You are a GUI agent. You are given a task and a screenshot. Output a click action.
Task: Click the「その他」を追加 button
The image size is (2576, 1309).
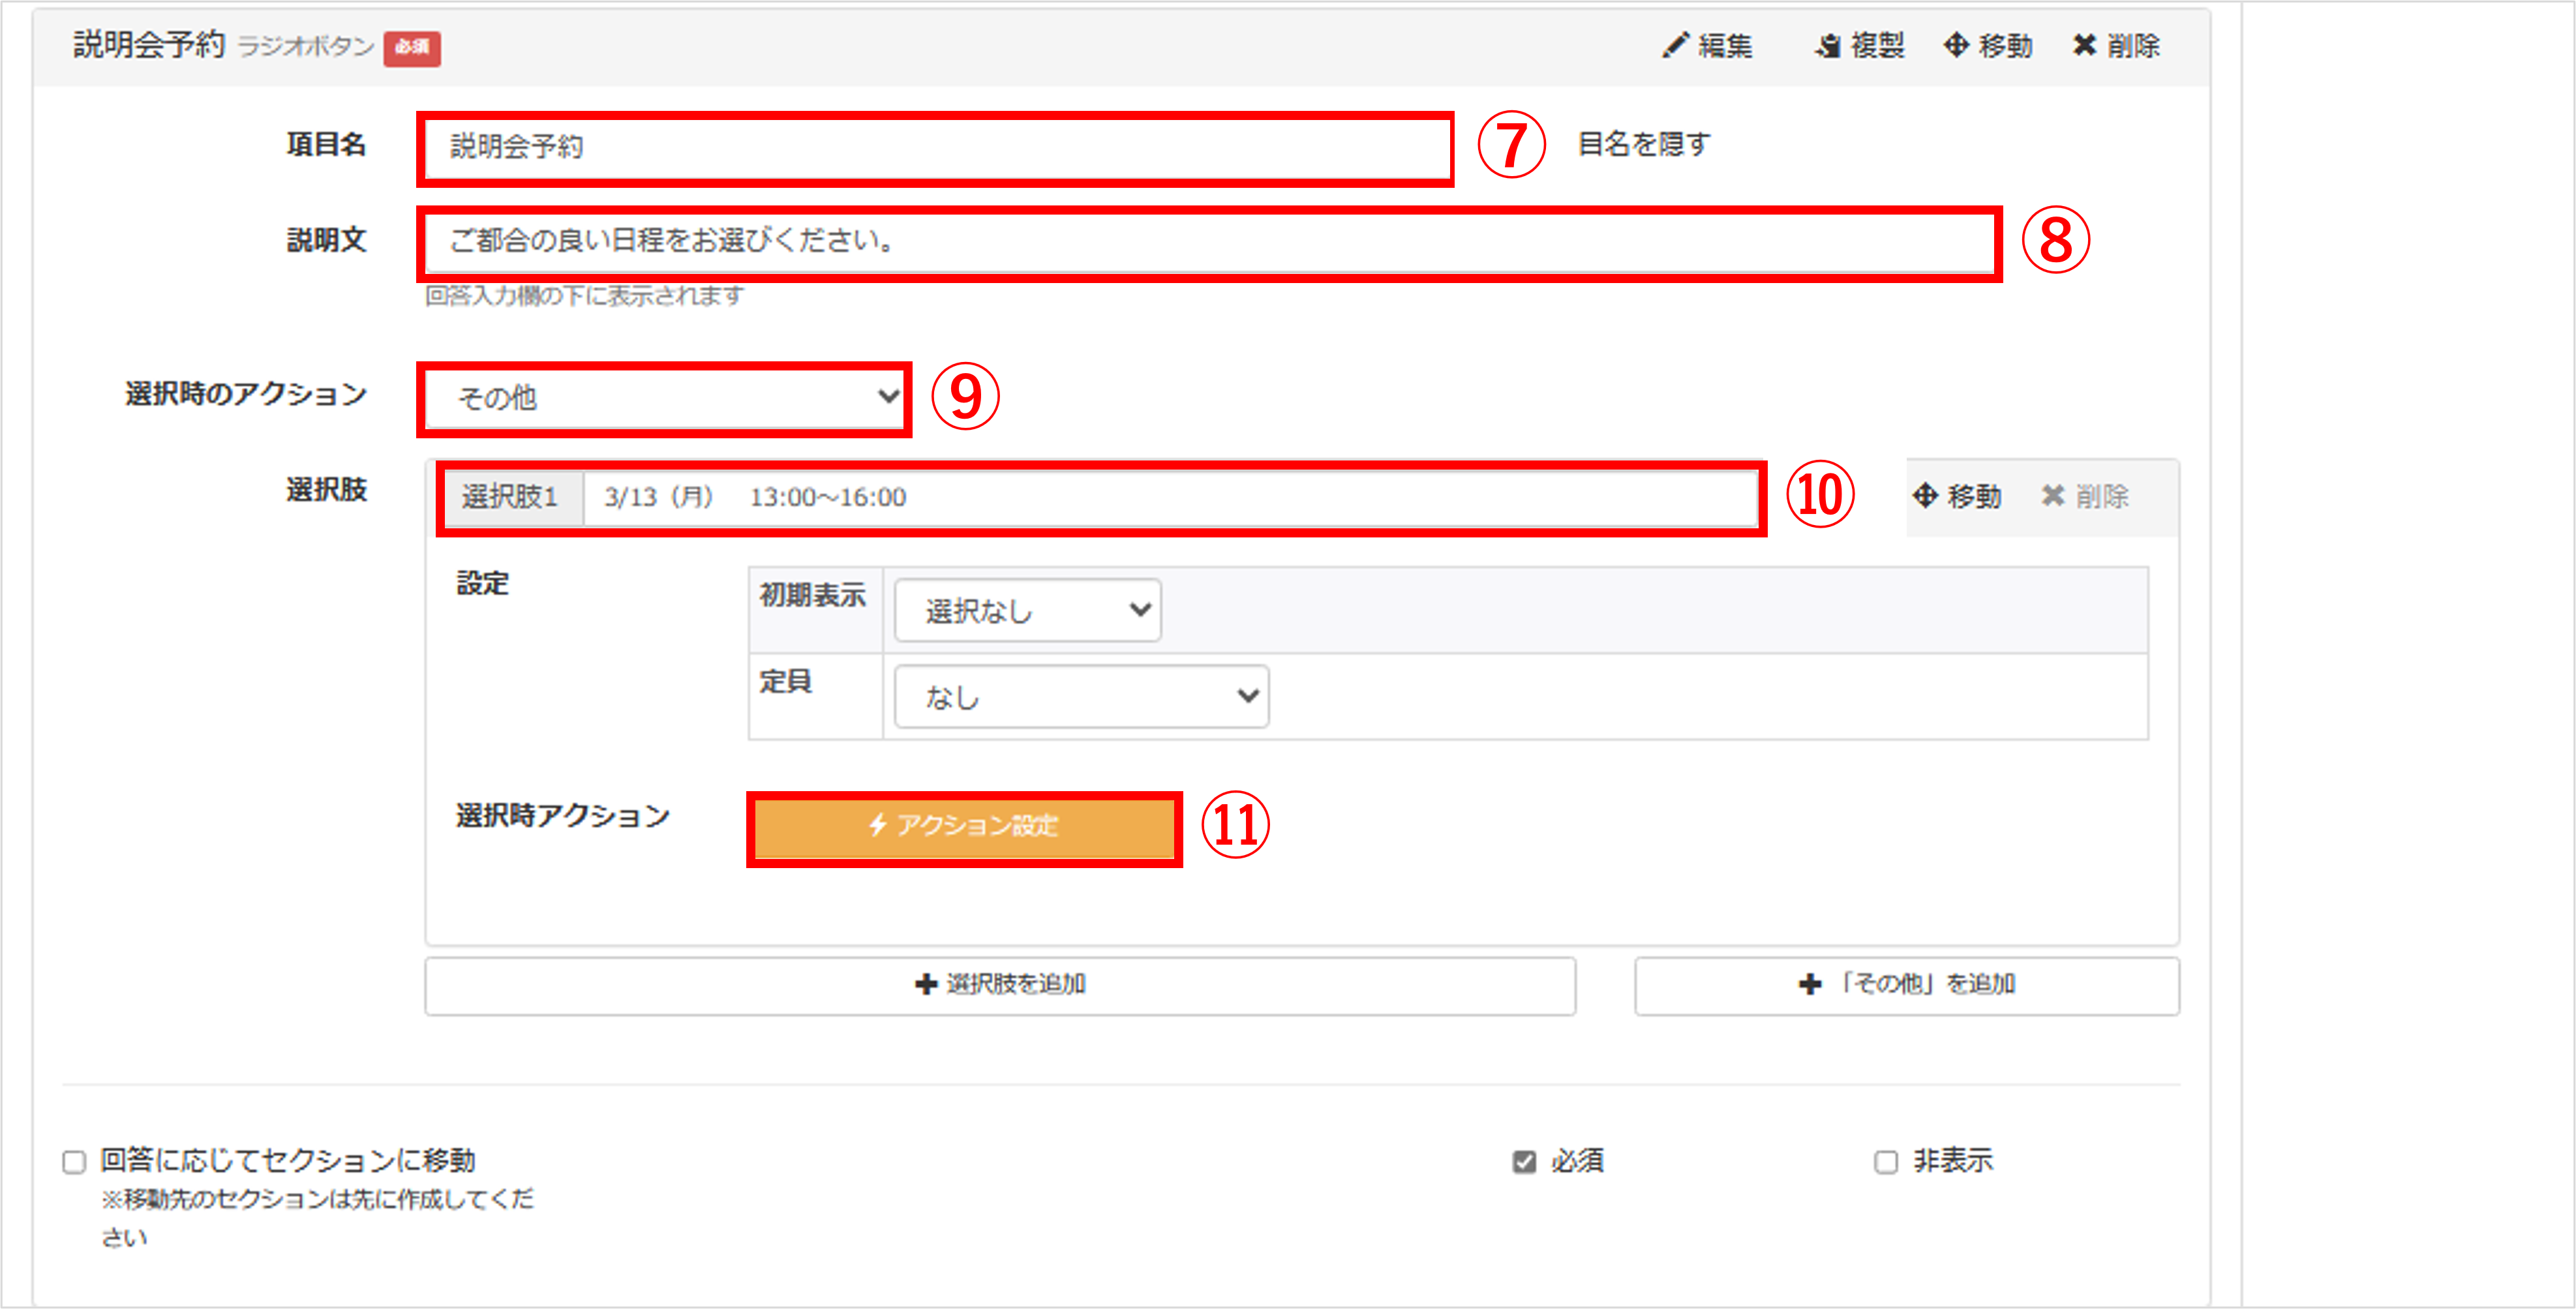[x=1907, y=985]
